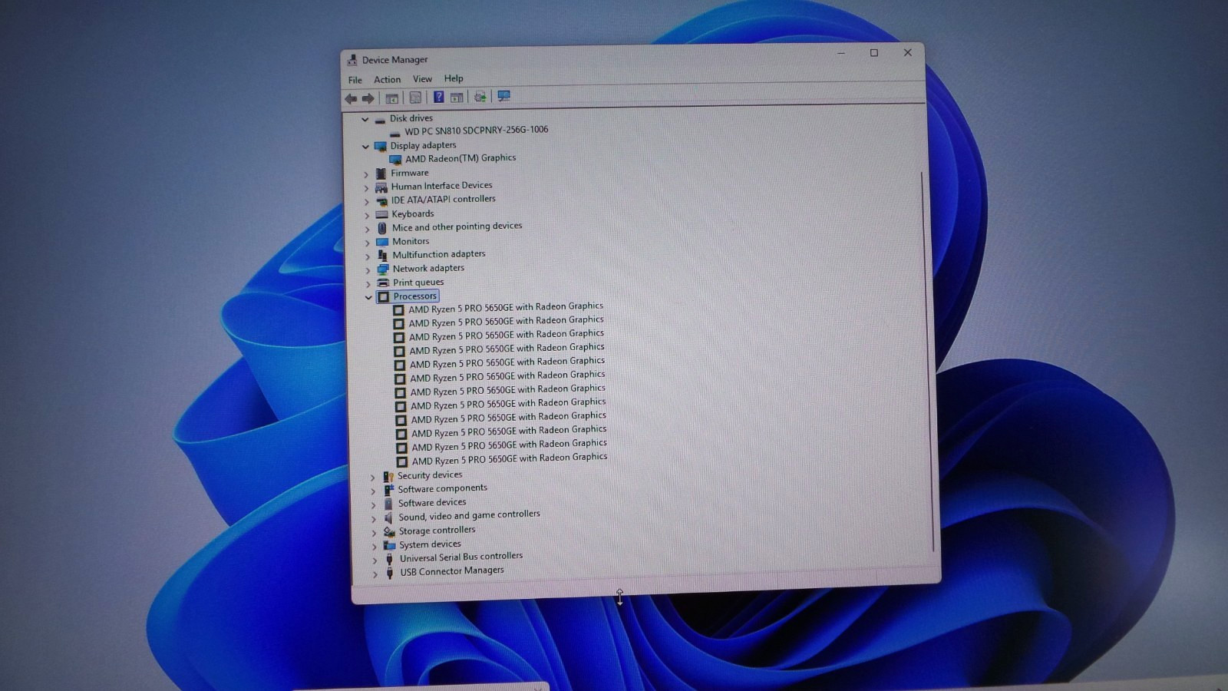Select the Security devices label
The width and height of the screenshot is (1228, 691).
coord(430,475)
